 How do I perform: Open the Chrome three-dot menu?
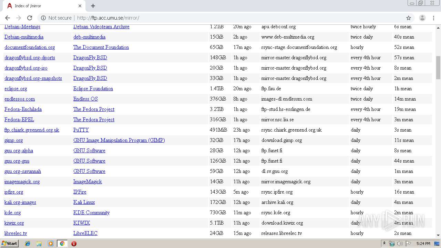(x=433, y=18)
